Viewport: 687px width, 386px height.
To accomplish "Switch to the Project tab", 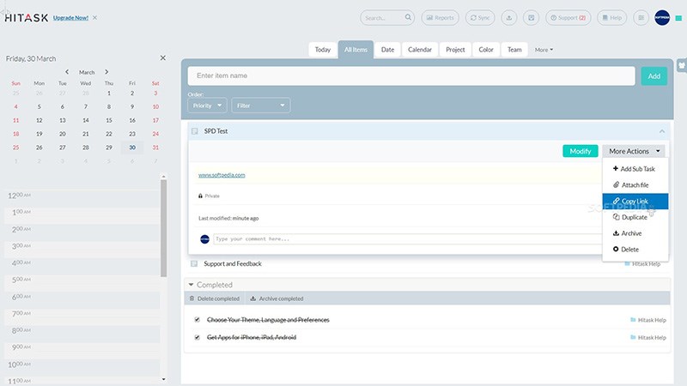I will [x=455, y=50].
